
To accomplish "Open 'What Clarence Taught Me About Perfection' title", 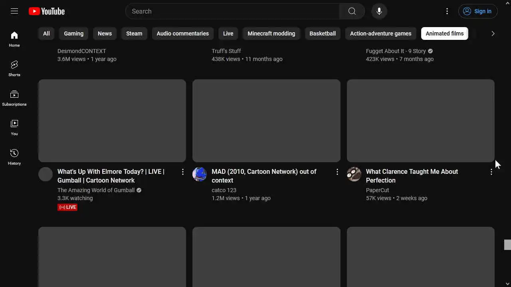I will 412,176.
